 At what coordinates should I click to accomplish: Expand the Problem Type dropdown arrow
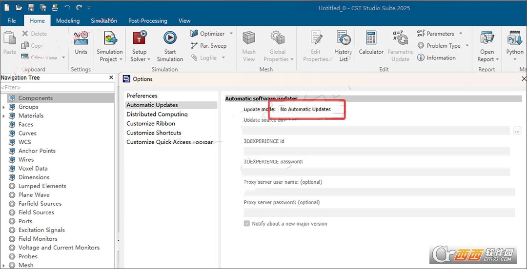(467, 46)
